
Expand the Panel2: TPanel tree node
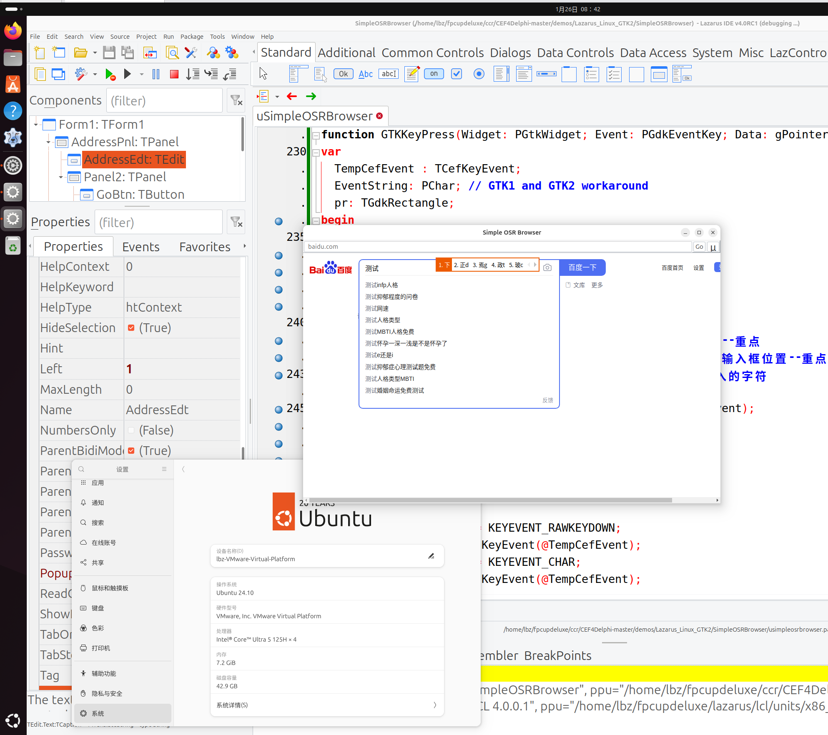61,177
